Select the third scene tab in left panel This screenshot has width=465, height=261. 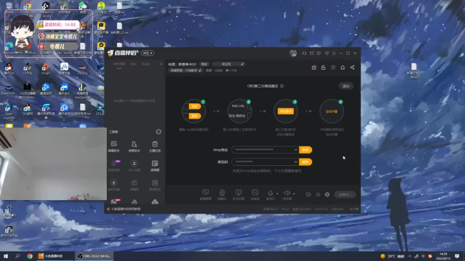[x=146, y=64]
